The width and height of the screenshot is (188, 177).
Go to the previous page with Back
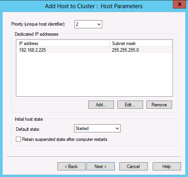click(71, 167)
